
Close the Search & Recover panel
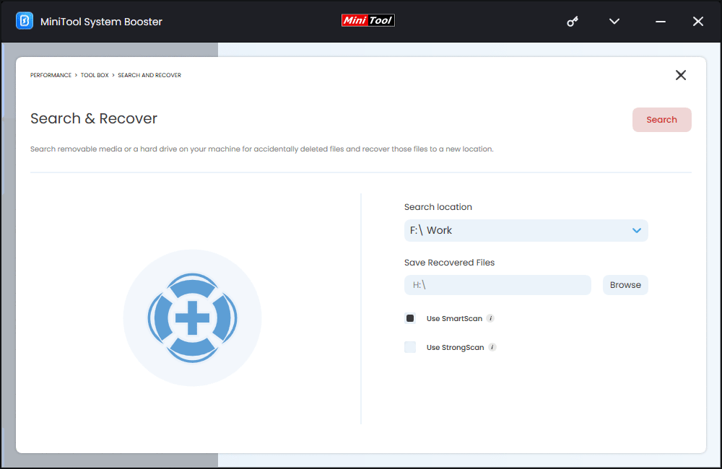[x=681, y=75]
